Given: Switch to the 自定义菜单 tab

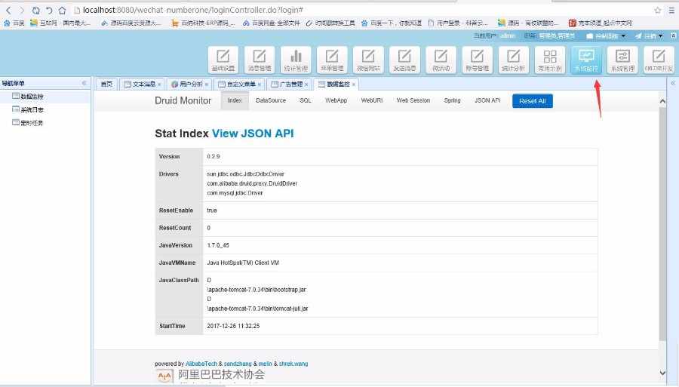Looking at the screenshot, I should point(237,84).
